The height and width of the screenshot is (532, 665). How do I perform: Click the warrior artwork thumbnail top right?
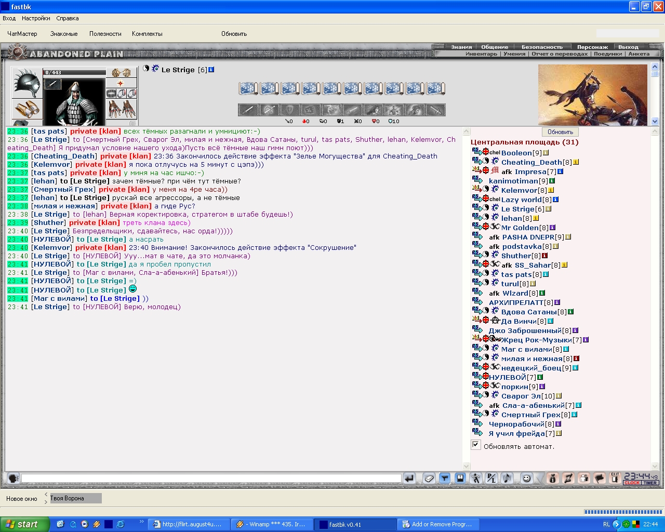(x=593, y=95)
